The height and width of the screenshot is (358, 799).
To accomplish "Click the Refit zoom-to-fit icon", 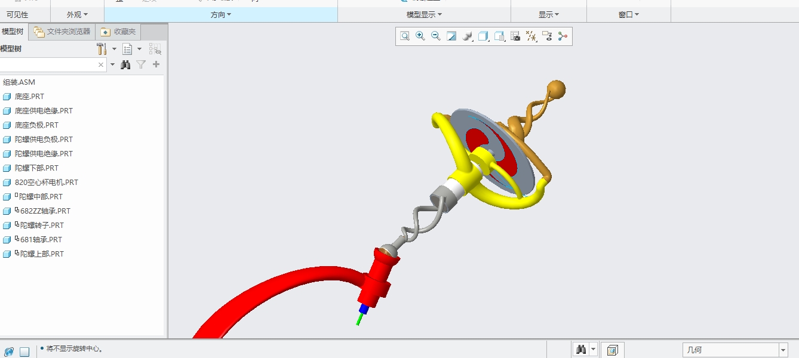I will (x=405, y=36).
